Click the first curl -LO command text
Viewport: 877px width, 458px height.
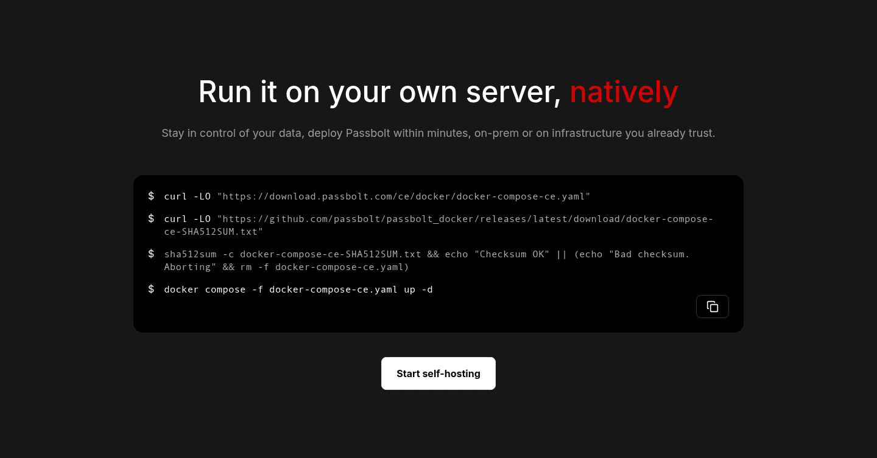point(188,196)
